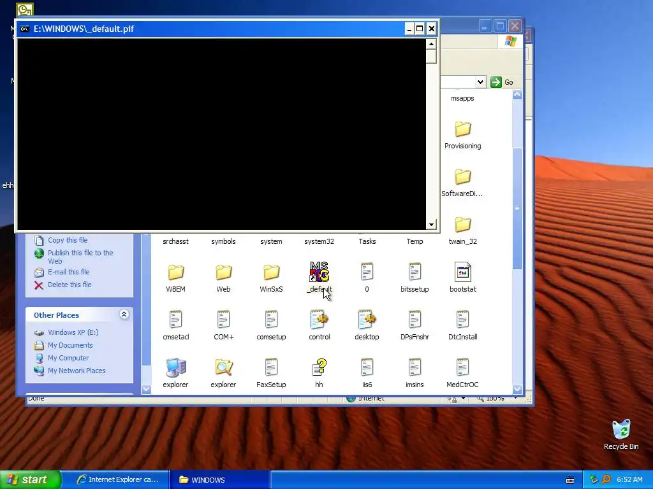Click the taskbar keyboard icon
This screenshot has width=653, height=489.
(x=570, y=480)
